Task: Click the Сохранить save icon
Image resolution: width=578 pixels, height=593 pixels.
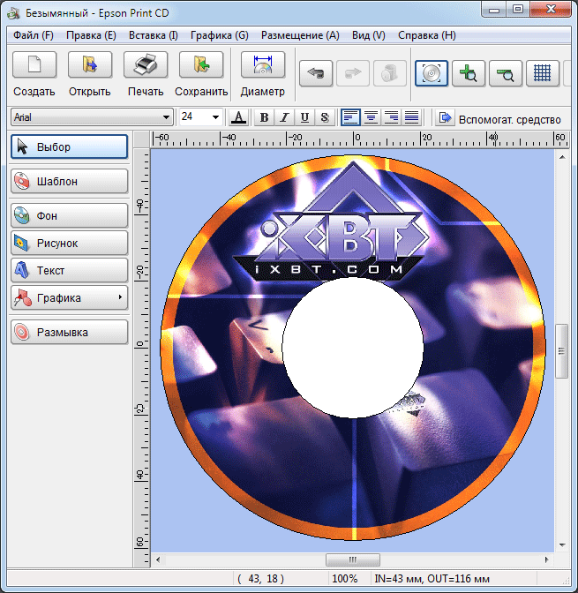Action: 201,64
